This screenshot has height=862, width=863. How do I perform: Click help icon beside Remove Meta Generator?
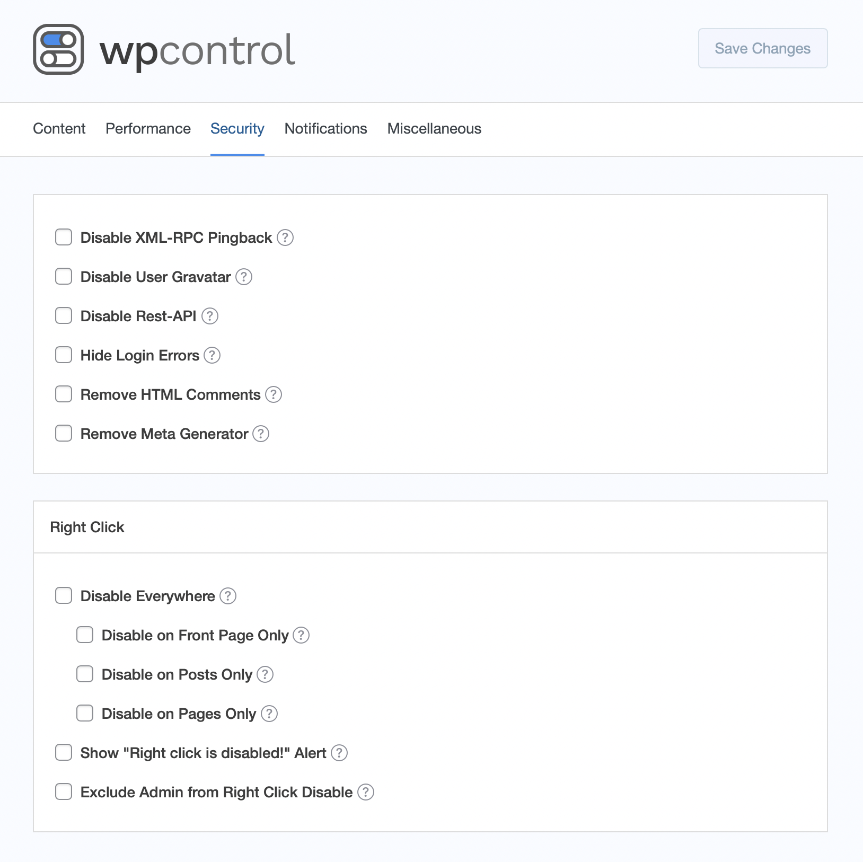point(261,434)
